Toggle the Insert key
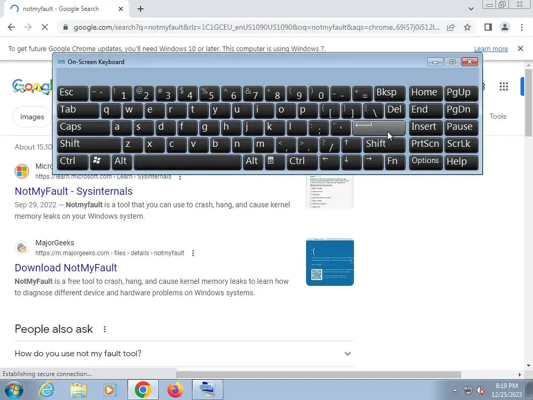 pyautogui.click(x=426, y=128)
